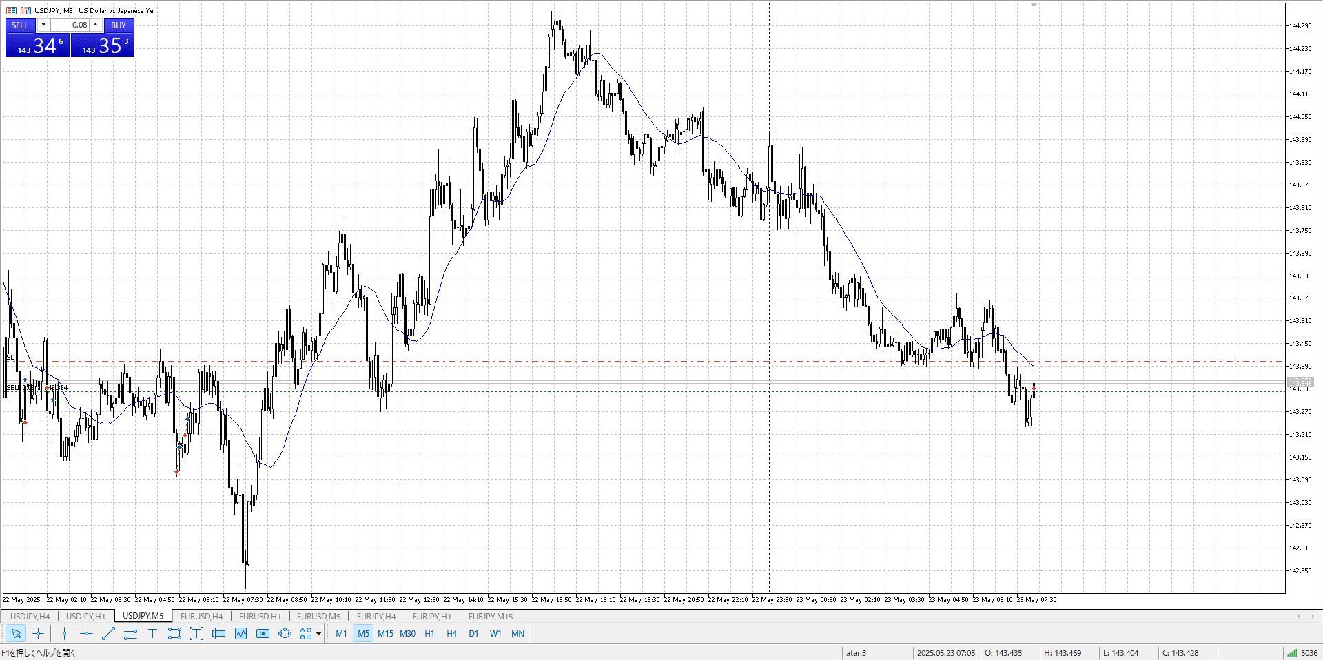Switch timeframe to M15
Viewport: 1323px width, 660px height.
tap(385, 634)
